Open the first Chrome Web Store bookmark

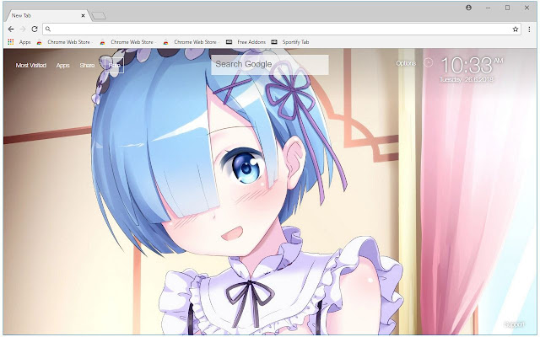pyautogui.click(x=64, y=42)
